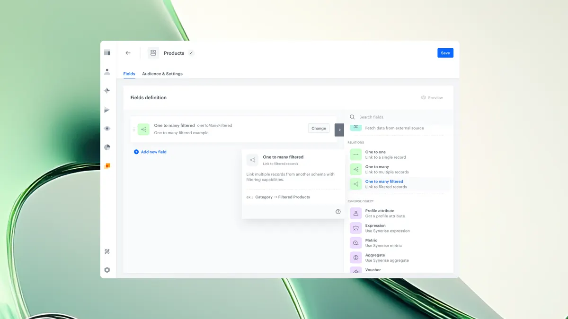This screenshot has width=568, height=319.
Task: Click the 'Use Synerise aggregate' text
Action: pyautogui.click(x=387, y=260)
